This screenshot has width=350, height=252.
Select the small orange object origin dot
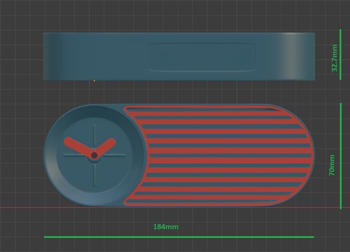coord(94,81)
